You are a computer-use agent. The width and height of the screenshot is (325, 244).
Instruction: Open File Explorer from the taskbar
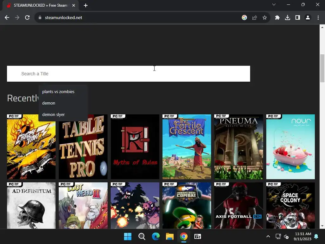click(170, 236)
